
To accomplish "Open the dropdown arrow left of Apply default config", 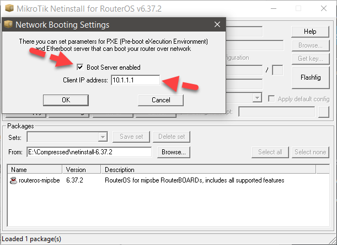I will coord(257,98).
